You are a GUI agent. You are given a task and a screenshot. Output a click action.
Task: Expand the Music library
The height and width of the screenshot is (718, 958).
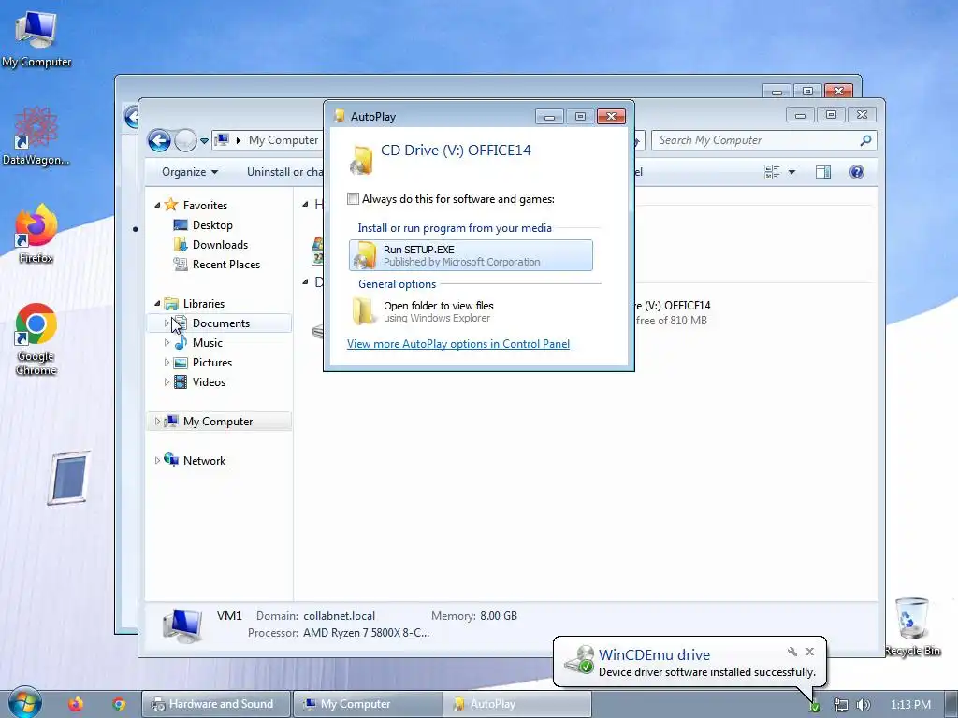[x=167, y=342]
